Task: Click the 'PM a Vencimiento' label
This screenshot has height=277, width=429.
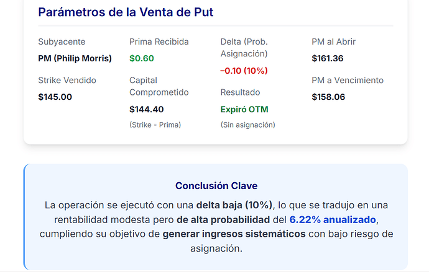Action: pyautogui.click(x=348, y=80)
